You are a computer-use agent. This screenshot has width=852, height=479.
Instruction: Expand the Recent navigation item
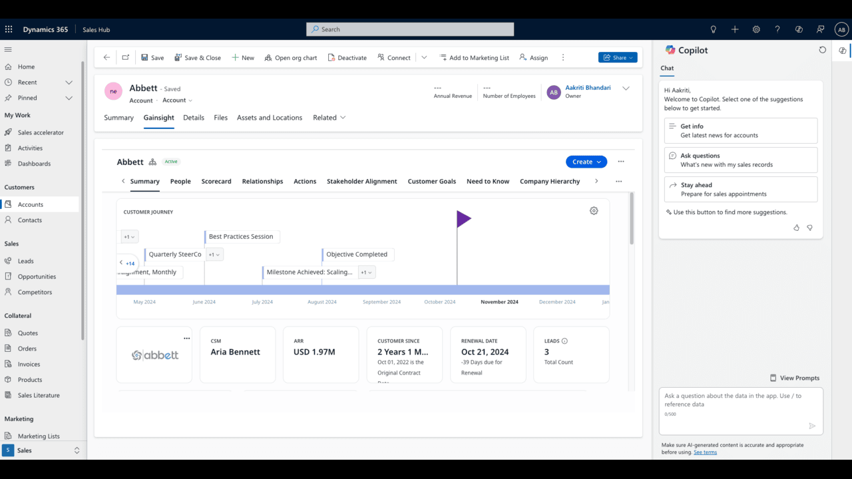69,82
